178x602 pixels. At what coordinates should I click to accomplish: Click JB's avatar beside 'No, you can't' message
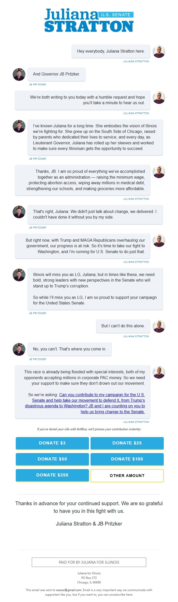[19, 349]
